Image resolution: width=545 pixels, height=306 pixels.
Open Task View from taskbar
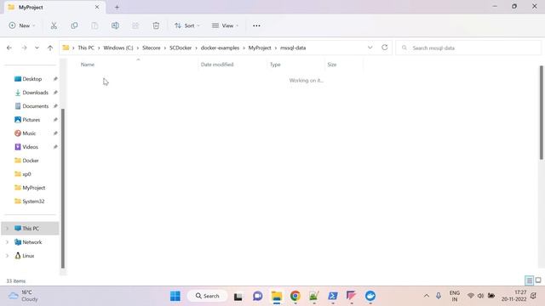click(238, 297)
